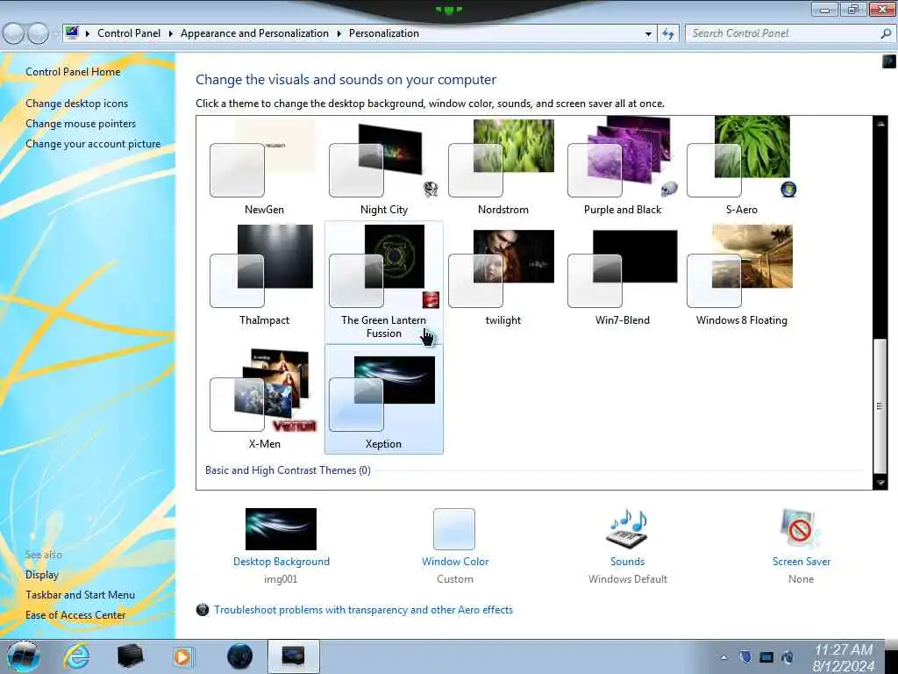Choose the Win7-Blend theme
The image size is (898, 674).
(623, 269)
